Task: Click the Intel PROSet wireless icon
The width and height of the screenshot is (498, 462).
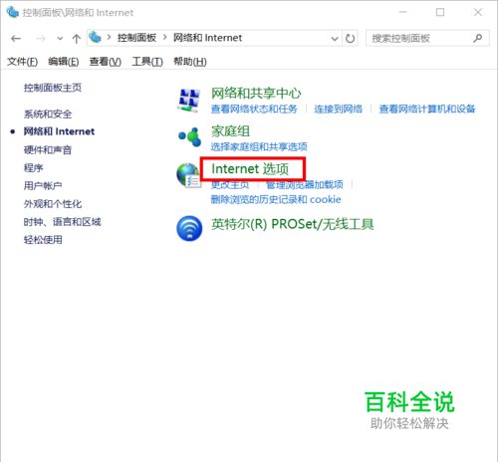Action: tap(189, 228)
